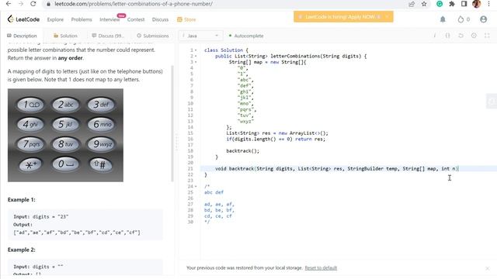This screenshot has width=497, height=279.
Task: Reset code with the revert icon
Action: point(461,36)
